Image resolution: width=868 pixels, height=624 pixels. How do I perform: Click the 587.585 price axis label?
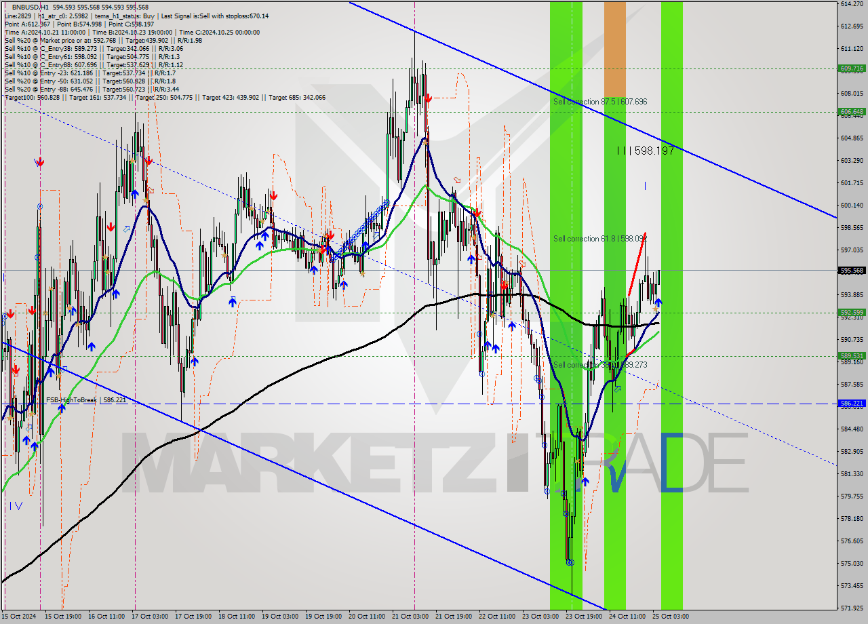pyautogui.click(x=852, y=384)
